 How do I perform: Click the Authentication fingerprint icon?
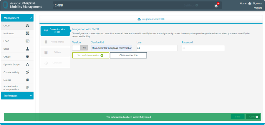[28, 88]
